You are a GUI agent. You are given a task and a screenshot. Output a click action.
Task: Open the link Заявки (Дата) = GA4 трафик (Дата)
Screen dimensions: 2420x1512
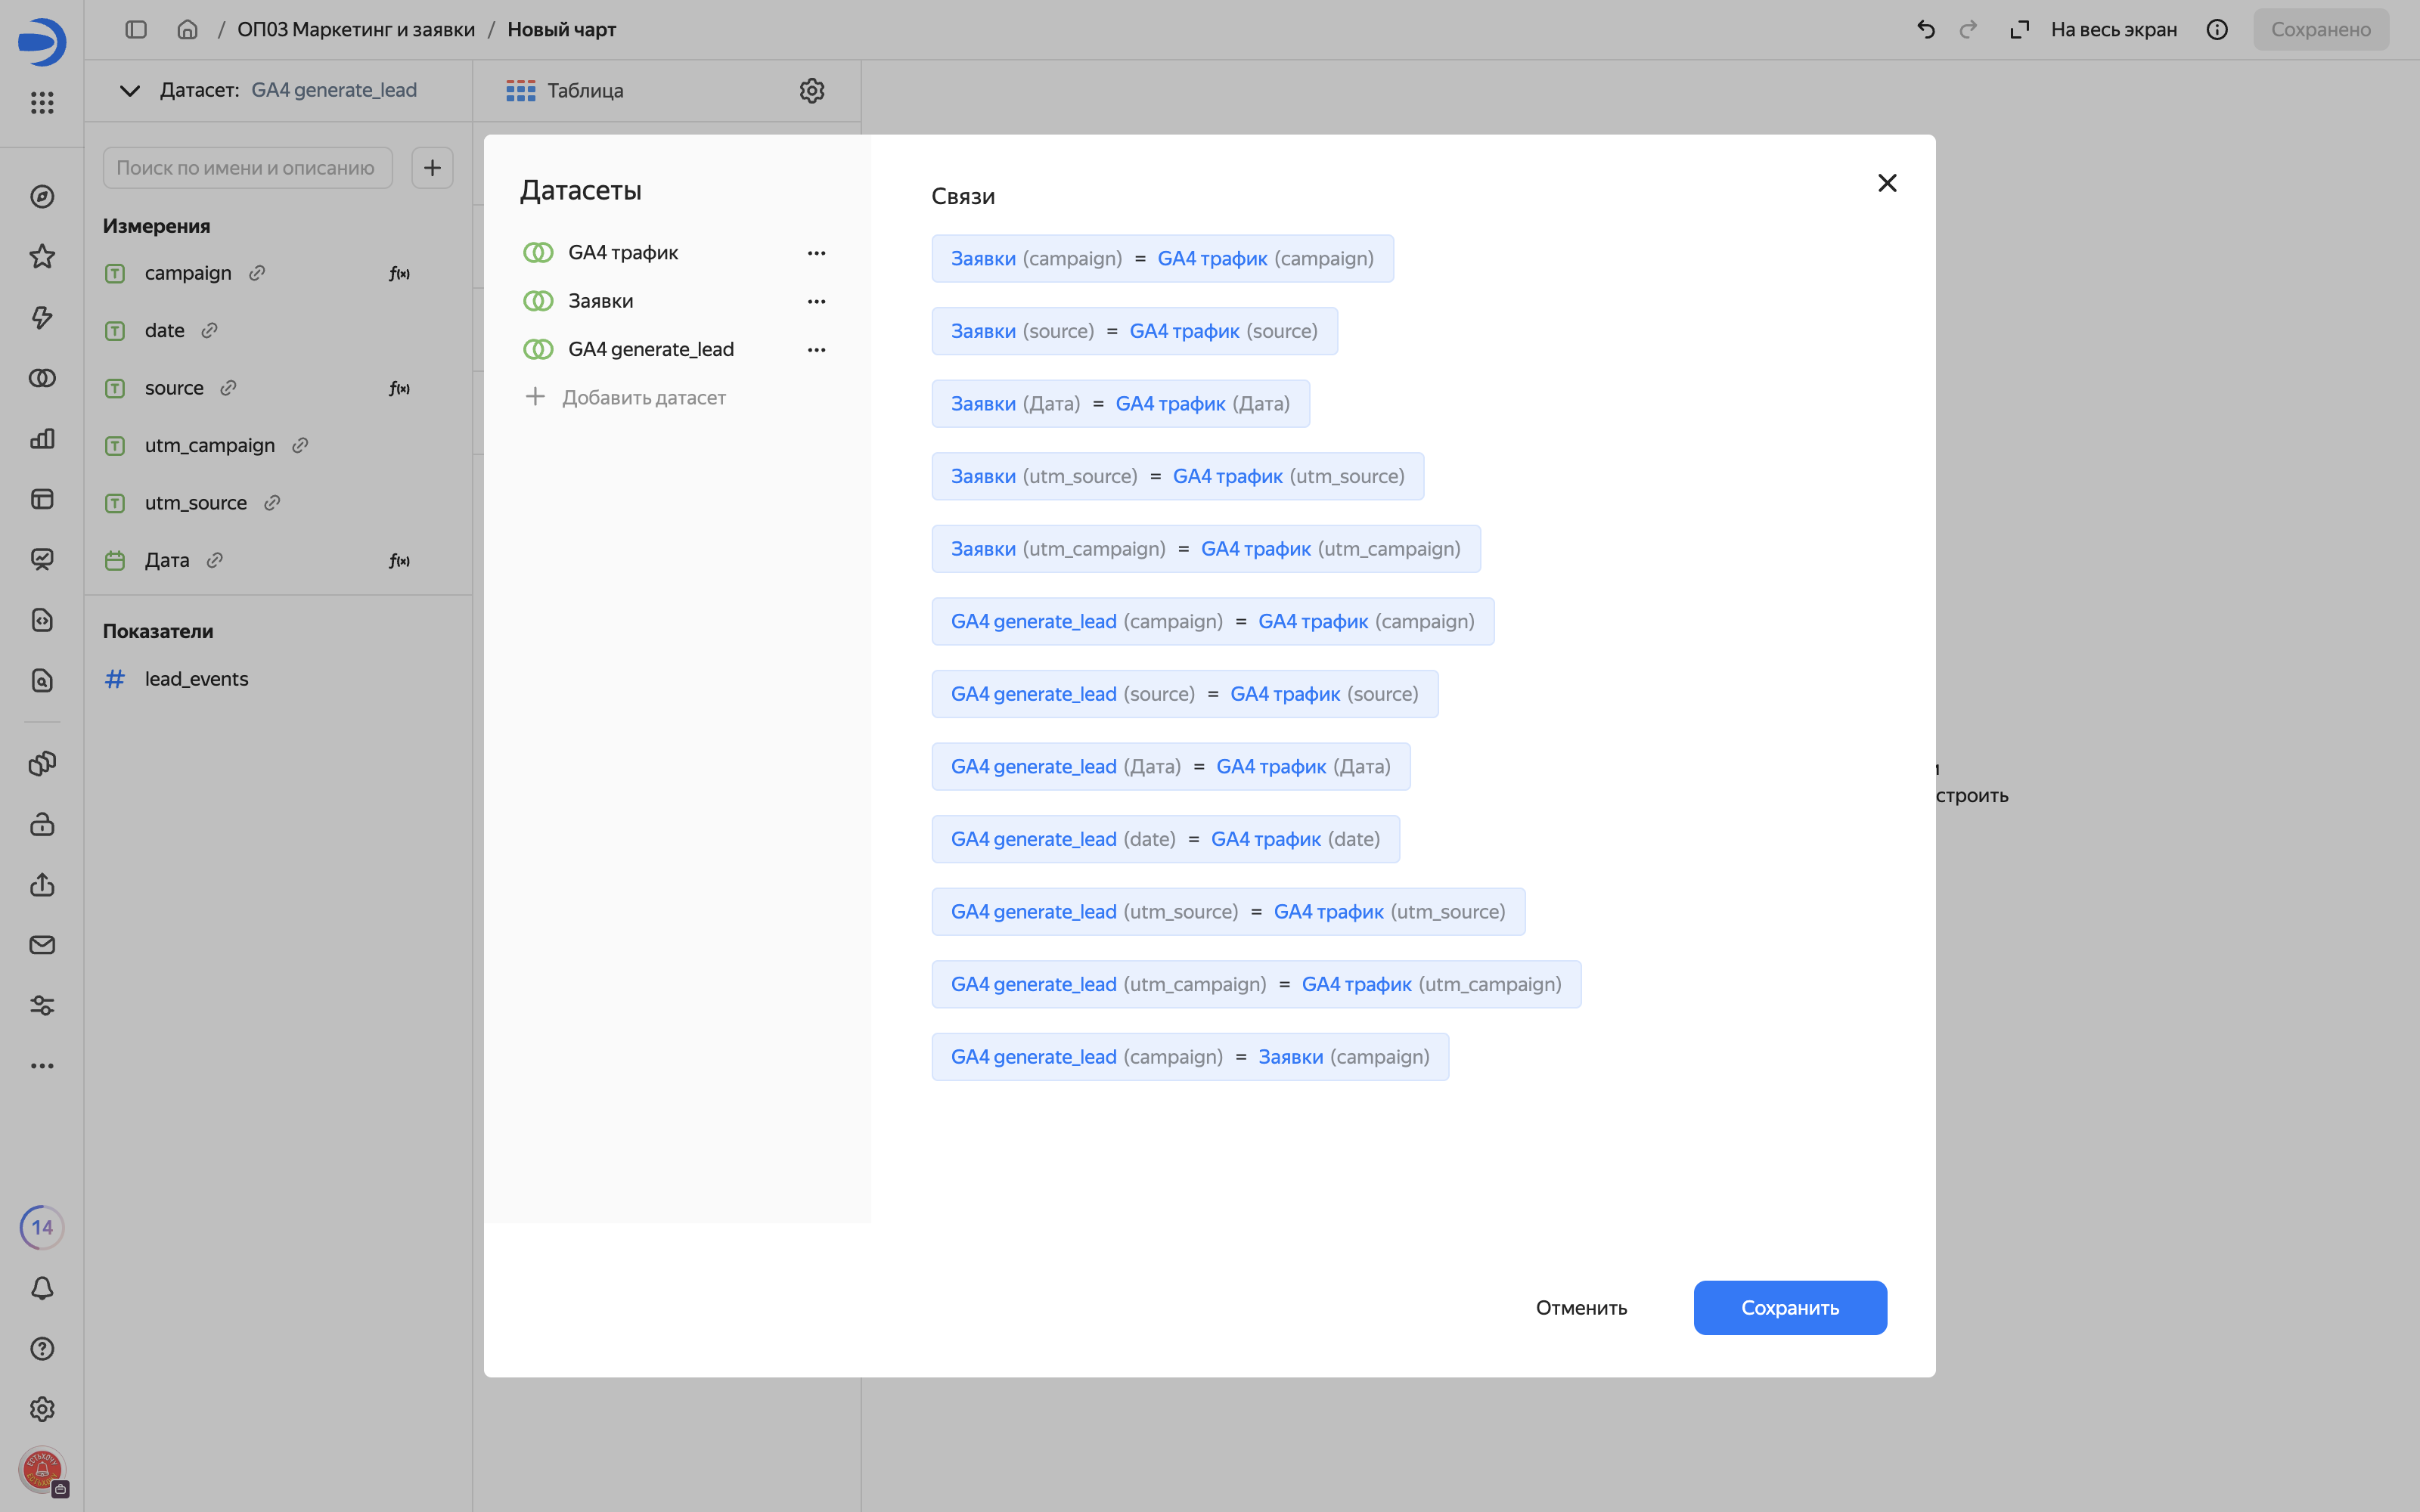[x=1120, y=403]
